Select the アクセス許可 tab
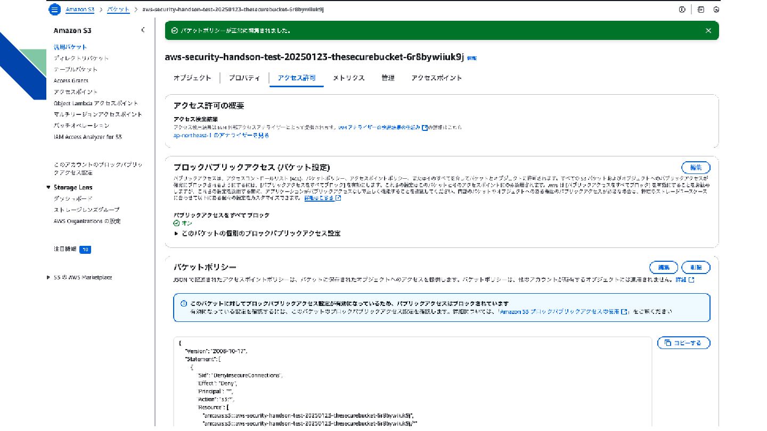This screenshot has height=431, width=767. [x=297, y=78]
